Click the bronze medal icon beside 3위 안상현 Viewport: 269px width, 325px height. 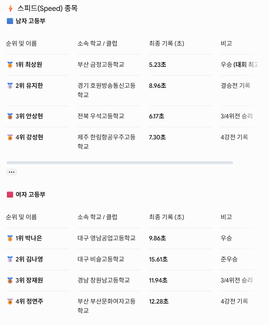(x=10, y=116)
